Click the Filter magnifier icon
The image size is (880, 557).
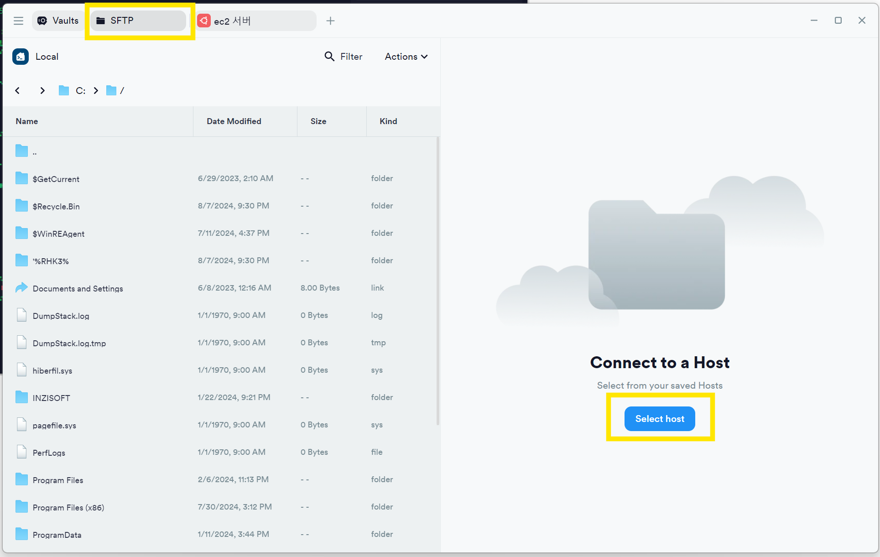329,57
